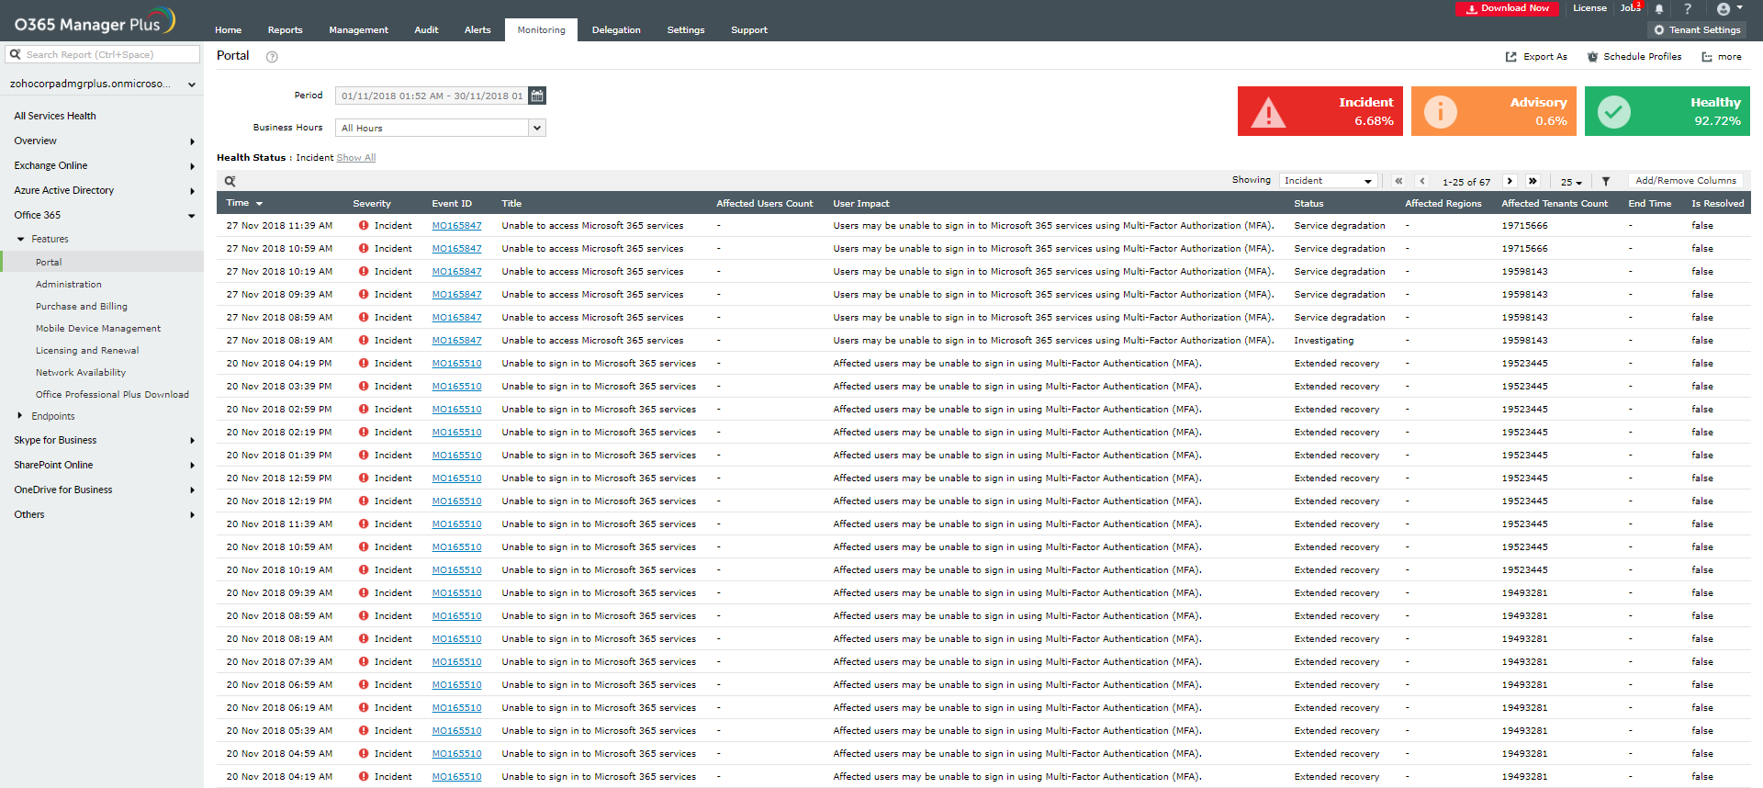Select Mobile Device Management item
Viewport: 1763px width, 788px height.
pyautogui.click(x=98, y=329)
